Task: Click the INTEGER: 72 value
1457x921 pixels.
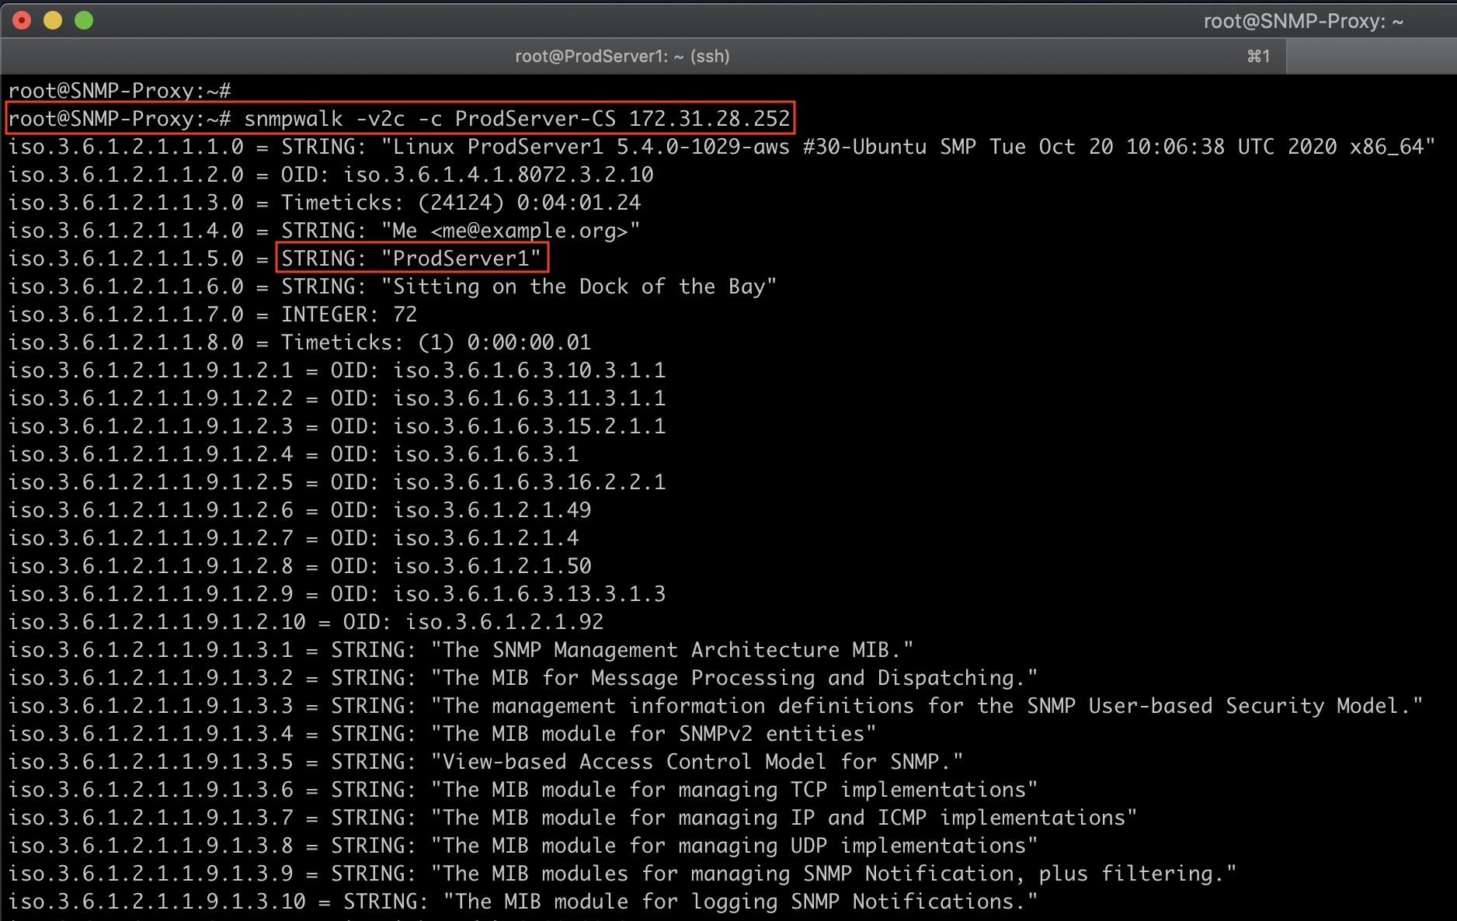Action: point(349,315)
